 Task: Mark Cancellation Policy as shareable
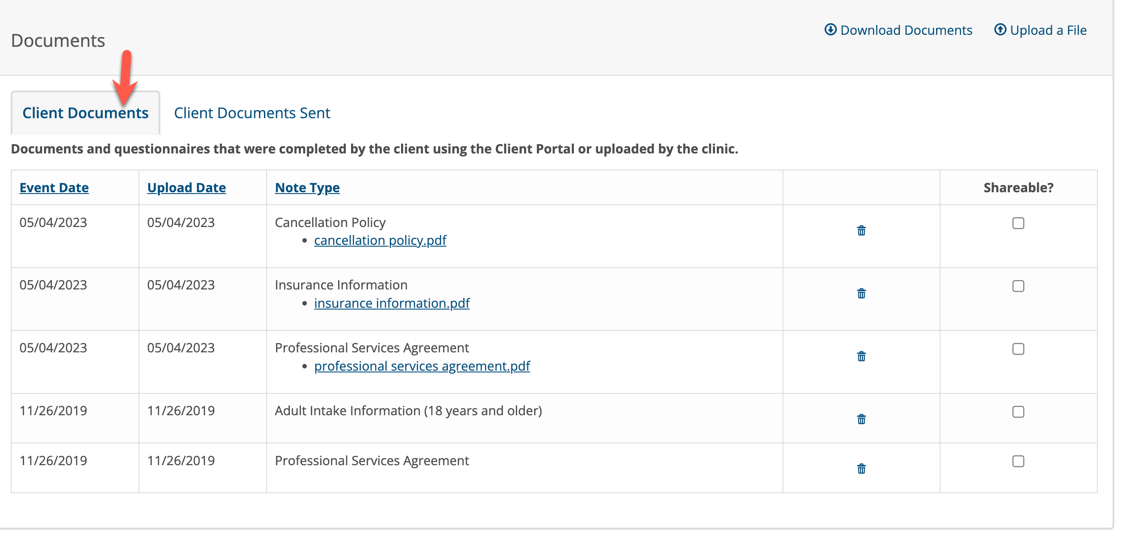pos(1018,224)
